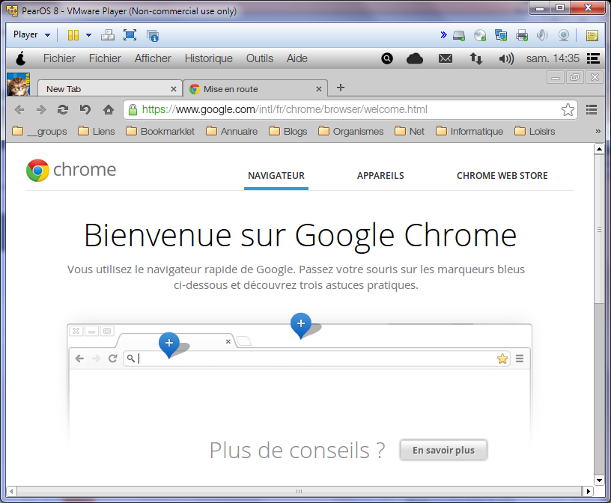Open the first Fichier menu
The height and width of the screenshot is (503, 611).
point(59,58)
